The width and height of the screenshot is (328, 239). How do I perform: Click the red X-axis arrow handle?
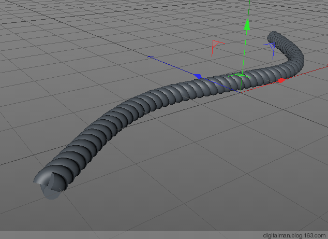282,80
